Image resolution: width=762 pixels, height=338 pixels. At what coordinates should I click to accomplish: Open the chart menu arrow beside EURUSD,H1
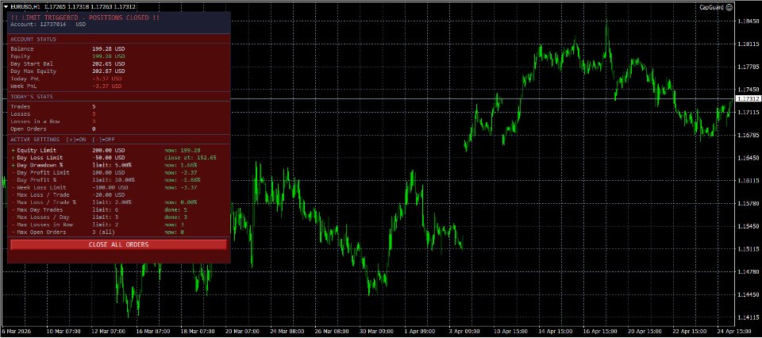[x=6, y=6]
